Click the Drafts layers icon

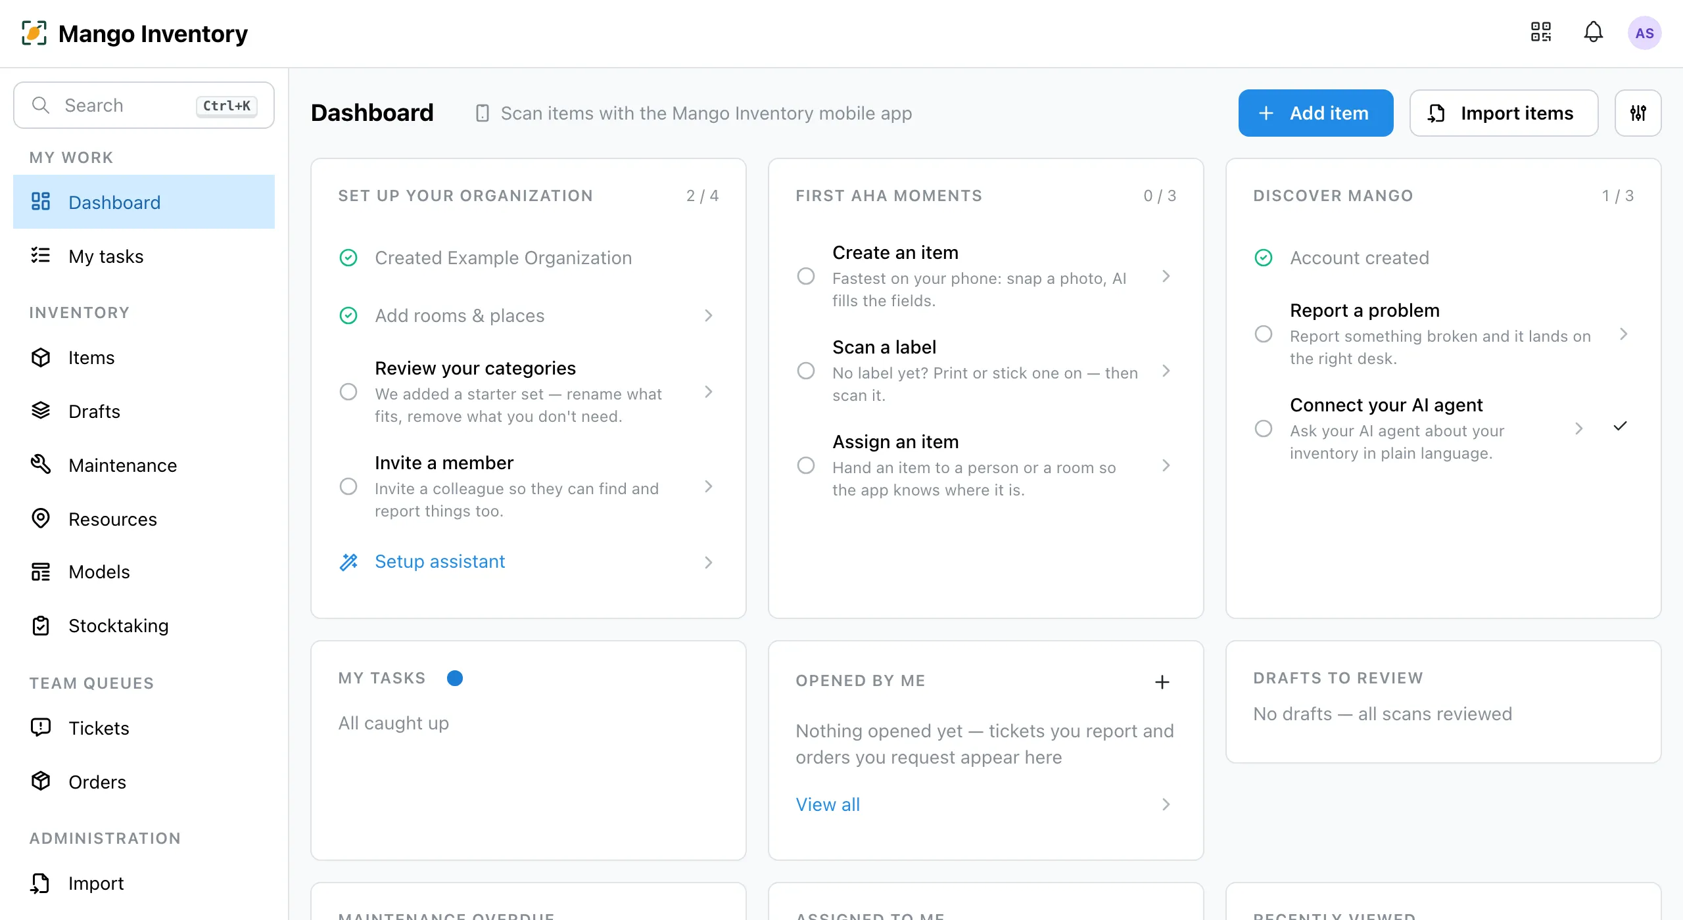click(x=41, y=411)
